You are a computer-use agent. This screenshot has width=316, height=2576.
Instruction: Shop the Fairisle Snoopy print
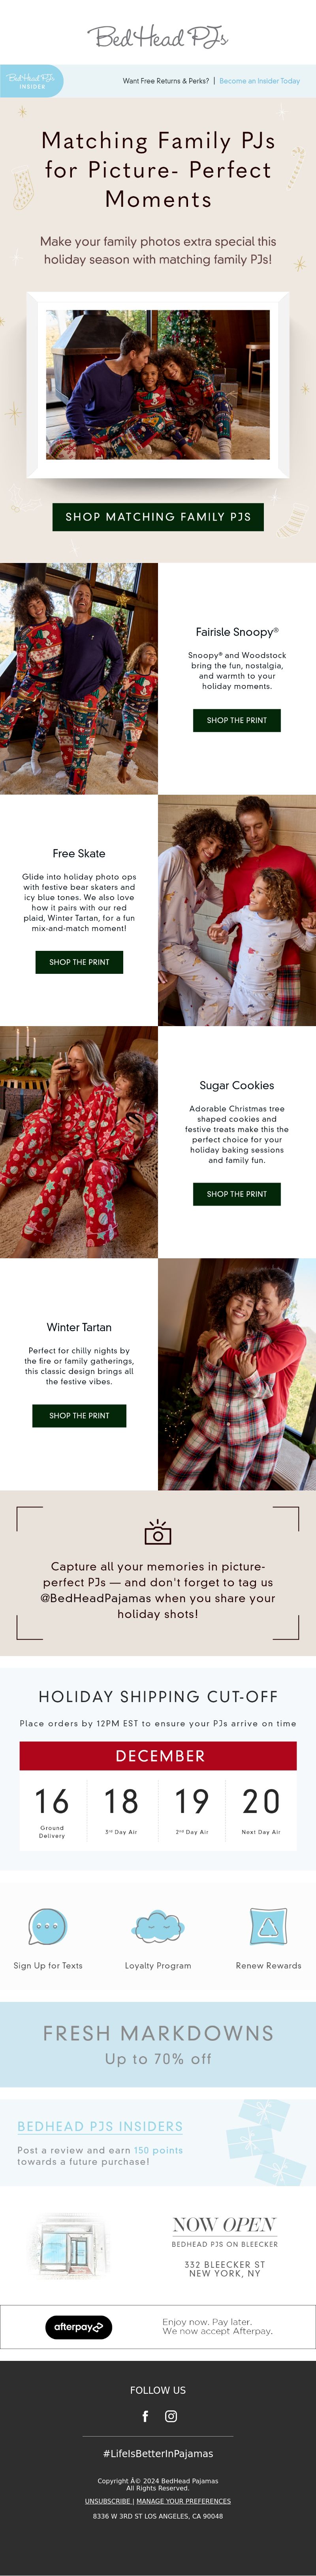(236, 720)
